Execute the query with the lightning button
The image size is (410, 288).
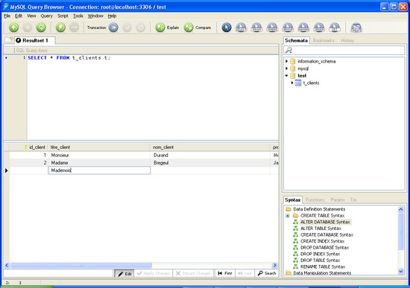click(60, 28)
